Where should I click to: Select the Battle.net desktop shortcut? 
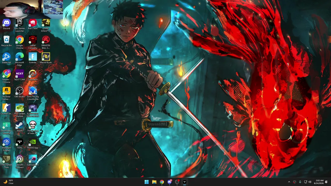(x=6, y=58)
